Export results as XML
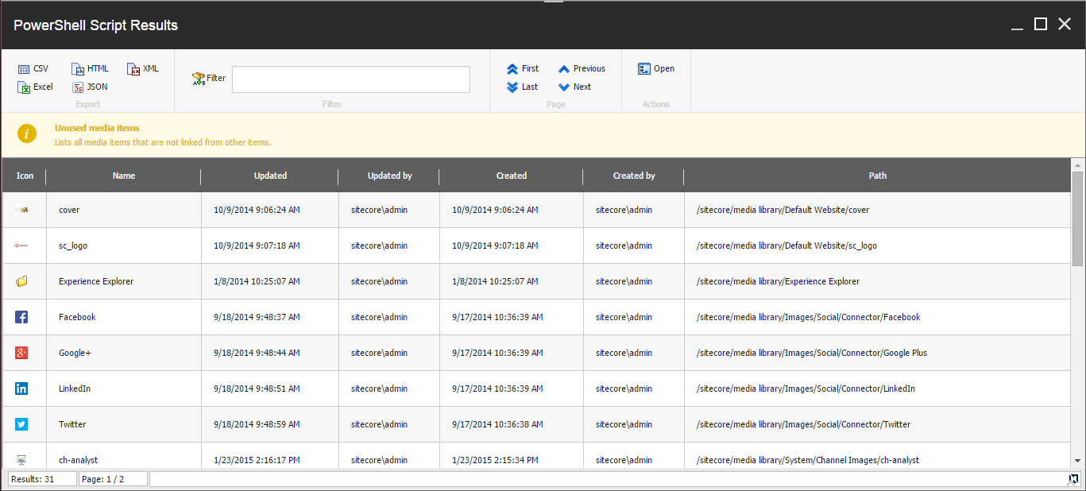Image resolution: width=1086 pixels, height=491 pixels. tap(143, 69)
